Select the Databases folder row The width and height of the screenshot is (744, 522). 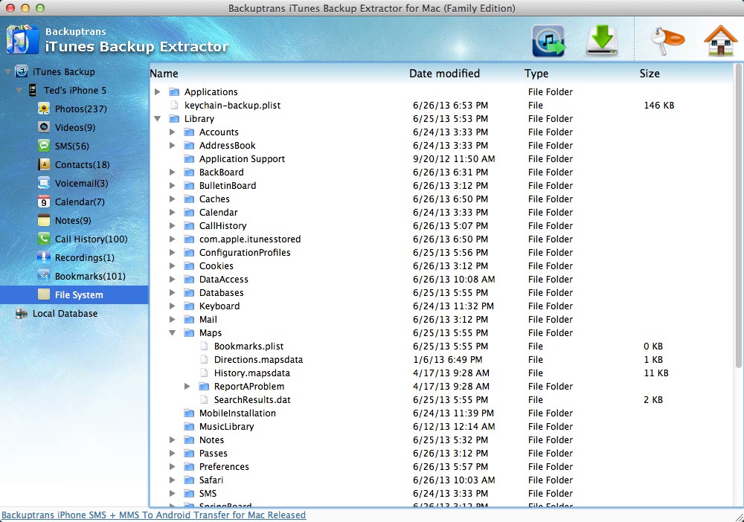pyautogui.click(x=441, y=292)
